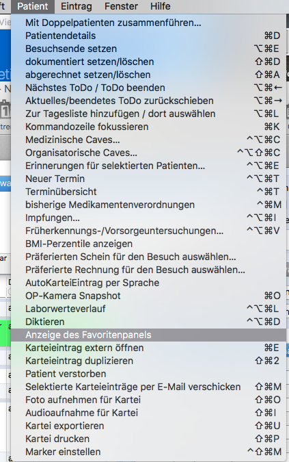Select Medizinische Caves entry
The image size is (289, 462).
tap(148, 140)
